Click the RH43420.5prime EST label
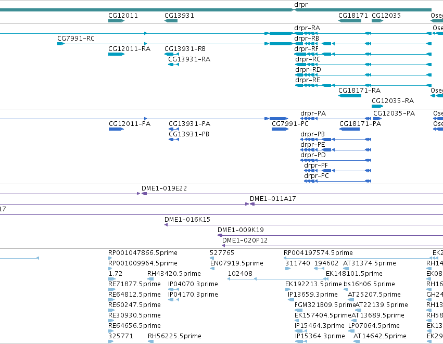Screen dimensions: 443x344 pos(174,274)
